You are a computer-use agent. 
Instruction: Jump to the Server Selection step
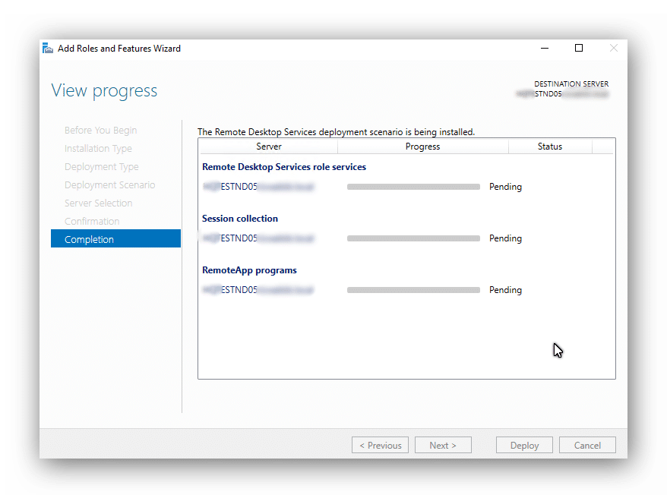[98, 203]
